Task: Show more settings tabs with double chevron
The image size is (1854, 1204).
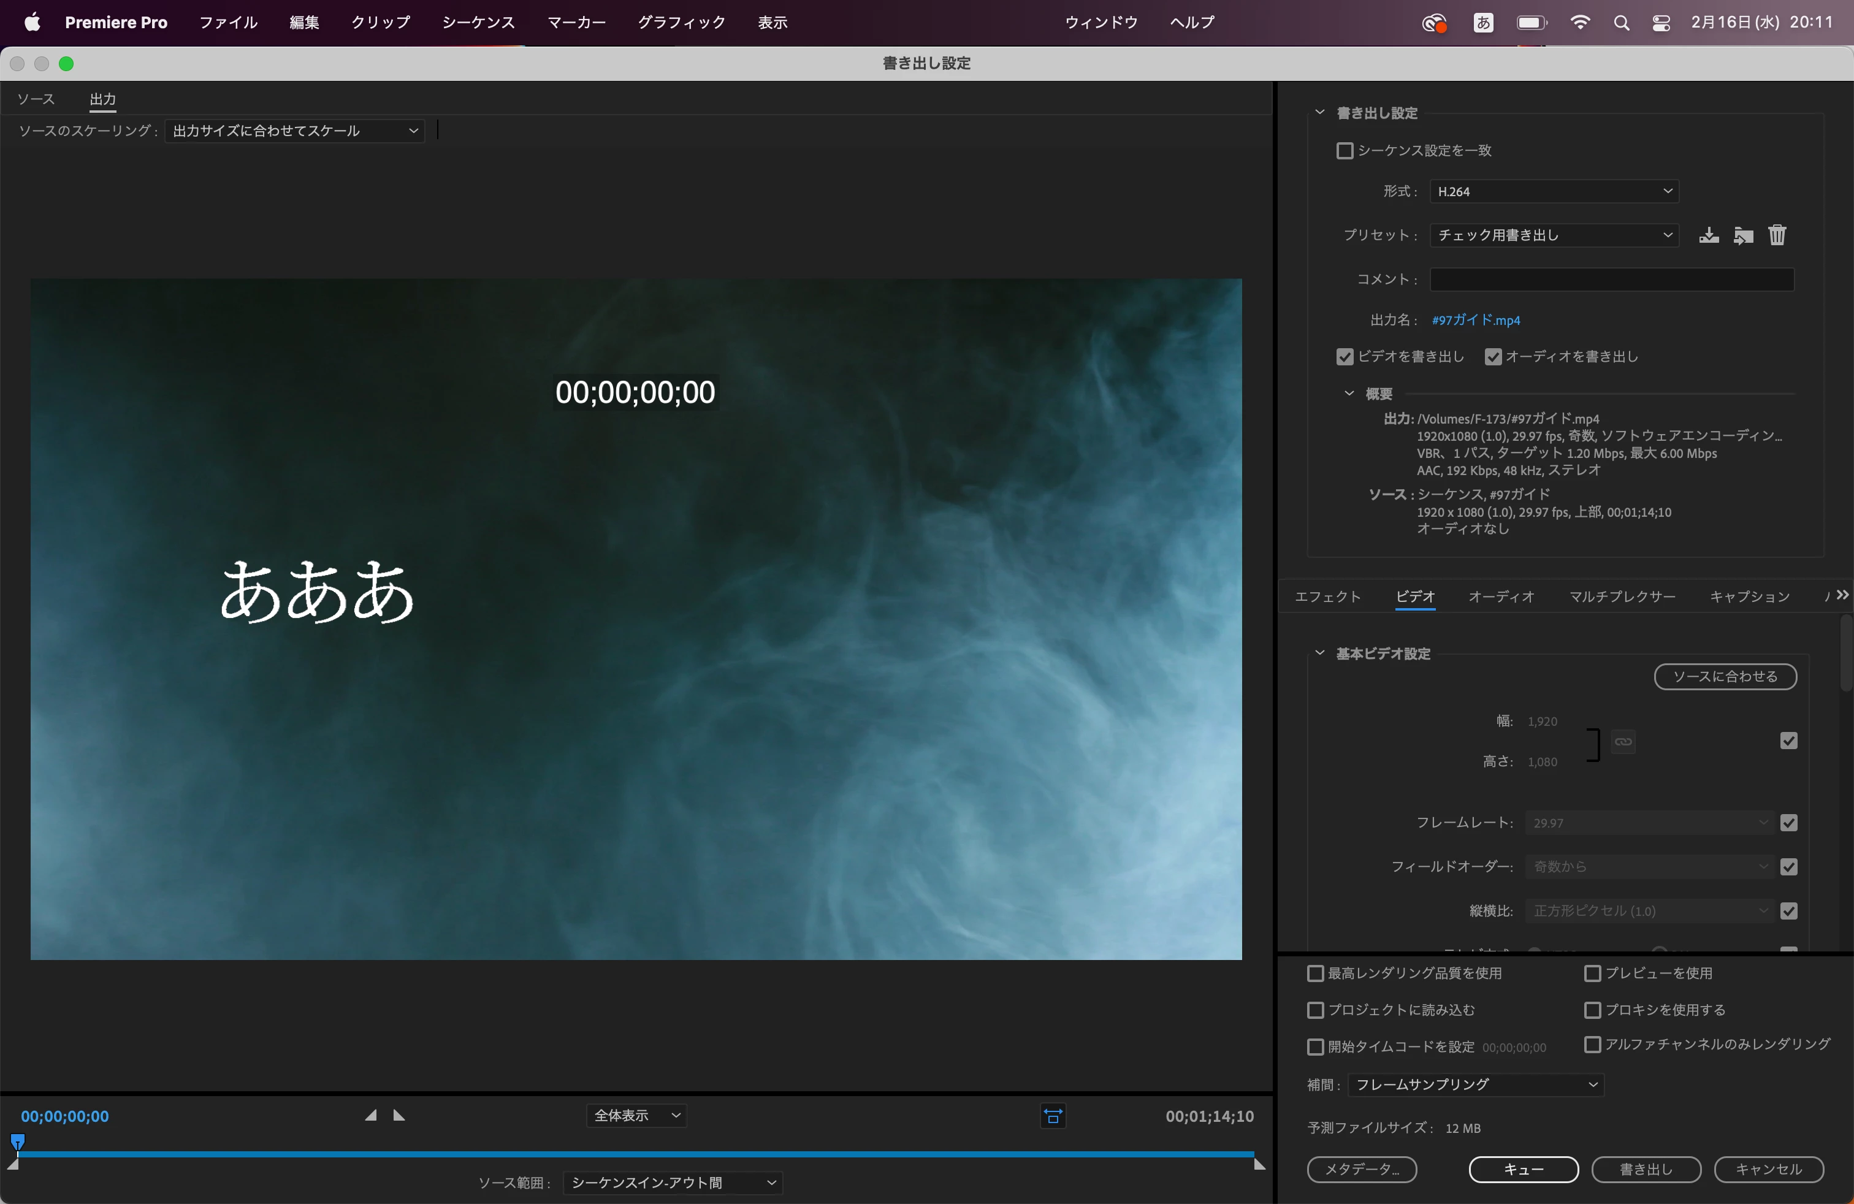Action: coord(1842,595)
